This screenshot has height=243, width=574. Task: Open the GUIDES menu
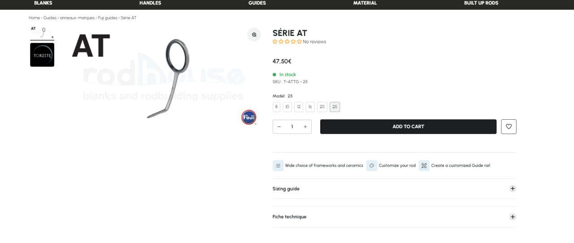tap(257, 3)
